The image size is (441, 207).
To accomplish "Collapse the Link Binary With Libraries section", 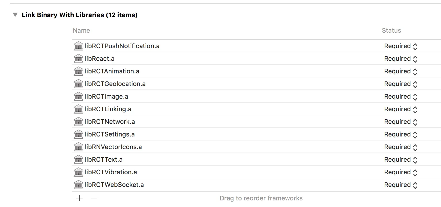I will click(15, 15).
